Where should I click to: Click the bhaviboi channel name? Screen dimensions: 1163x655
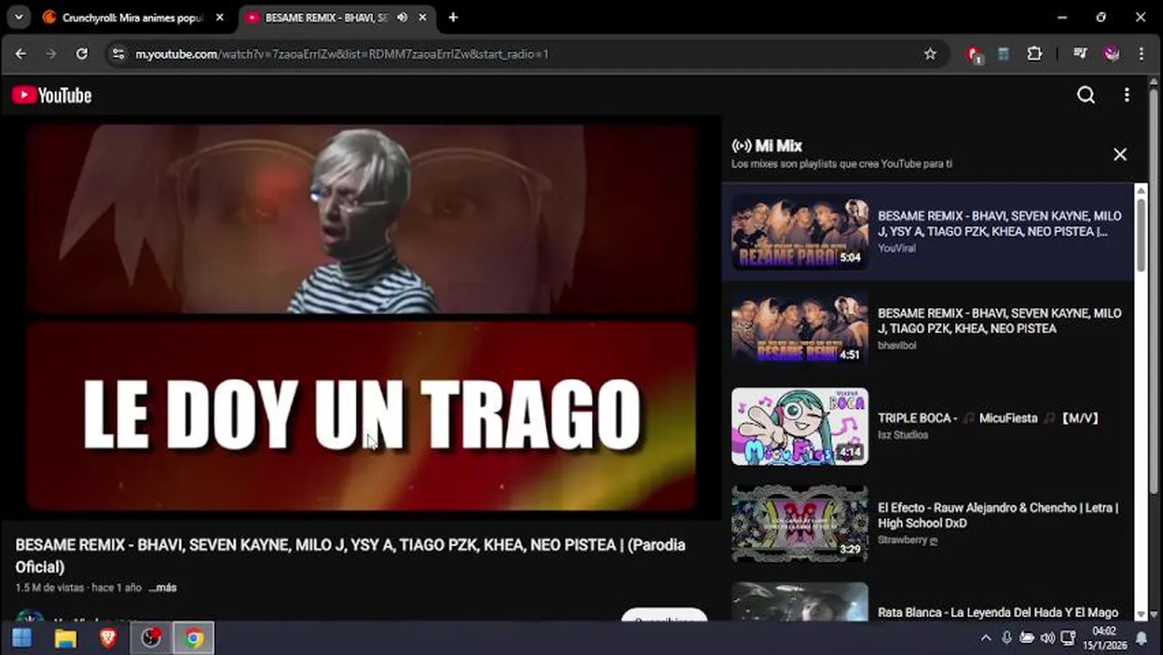[897, 346]
